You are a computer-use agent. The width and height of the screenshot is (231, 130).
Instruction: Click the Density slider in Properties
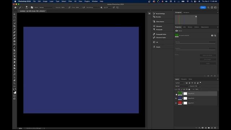[x=196, y=43]
